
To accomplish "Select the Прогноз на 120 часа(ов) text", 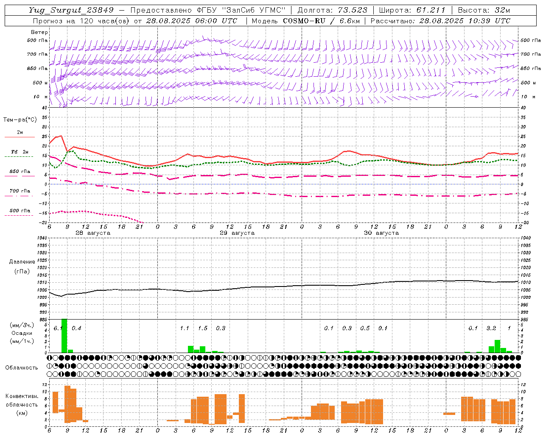I will point(81,21).
